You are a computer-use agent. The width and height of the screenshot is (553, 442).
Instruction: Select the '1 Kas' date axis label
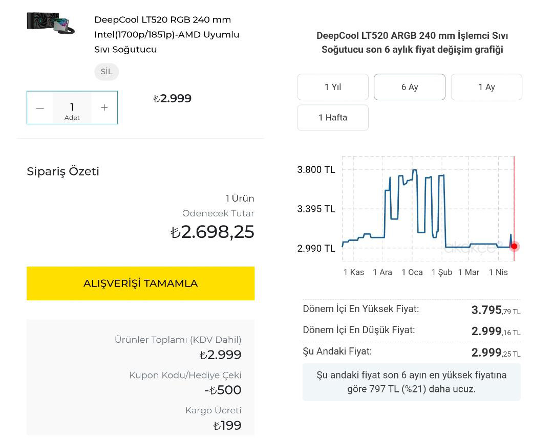354,273
